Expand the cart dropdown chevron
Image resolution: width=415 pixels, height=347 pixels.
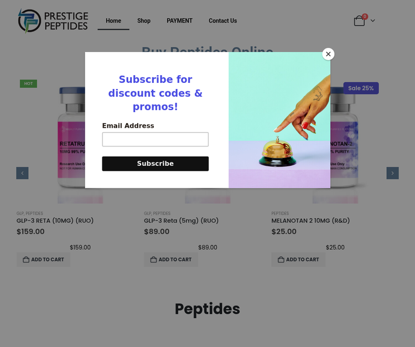pos(373,21)
